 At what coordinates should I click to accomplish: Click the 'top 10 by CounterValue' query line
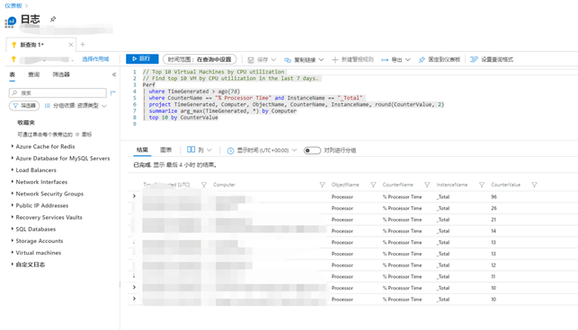(183, 117)
